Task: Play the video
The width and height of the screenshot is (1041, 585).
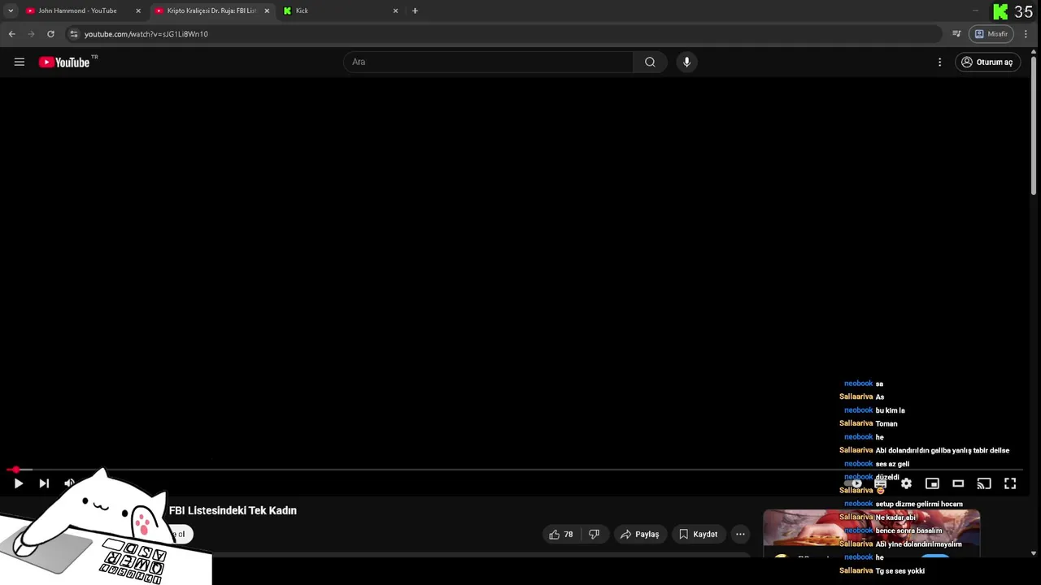Action: tap(18, 483)
